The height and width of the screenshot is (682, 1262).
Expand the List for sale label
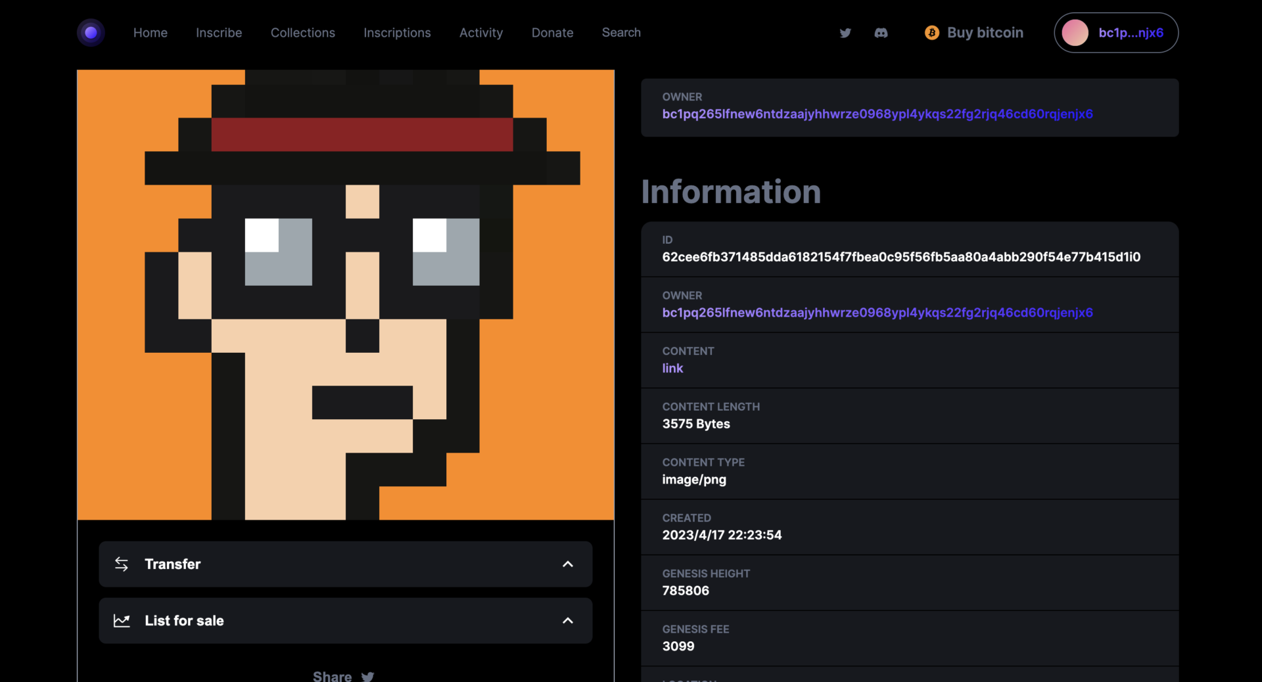[184, 620]
